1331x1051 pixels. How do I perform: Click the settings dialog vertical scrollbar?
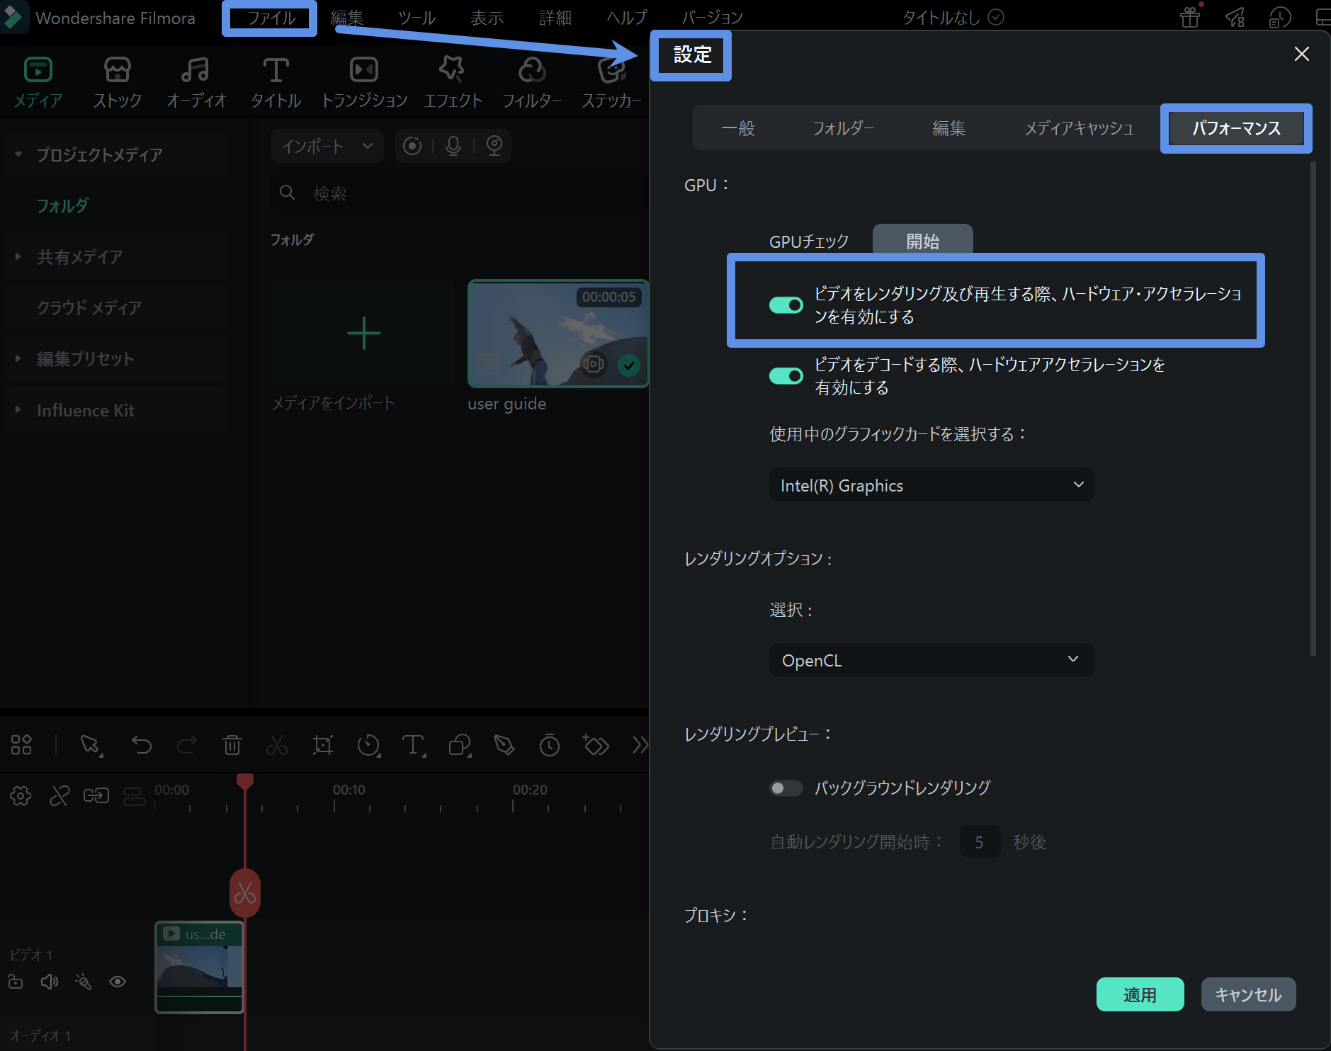click(1313, 409)
